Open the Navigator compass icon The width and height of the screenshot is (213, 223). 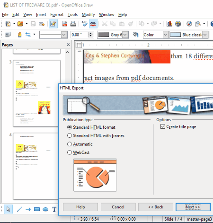[189, 24]
